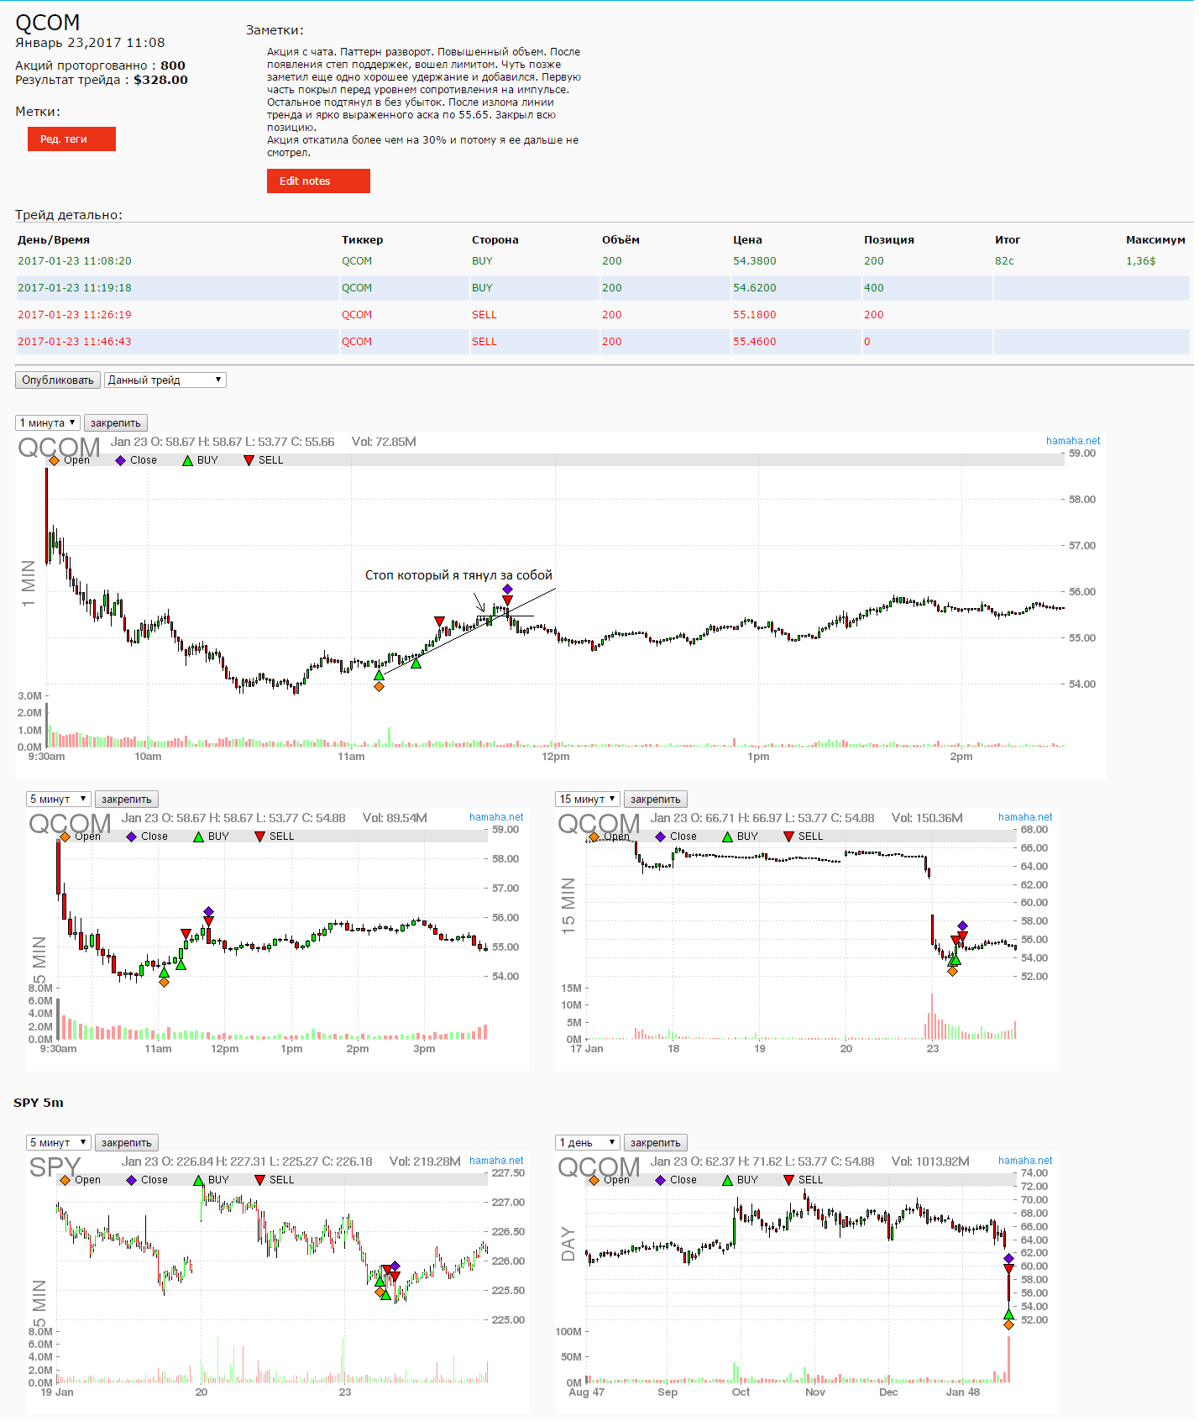Click green BUY legend triangle on 1 min chart

(187, 460)
